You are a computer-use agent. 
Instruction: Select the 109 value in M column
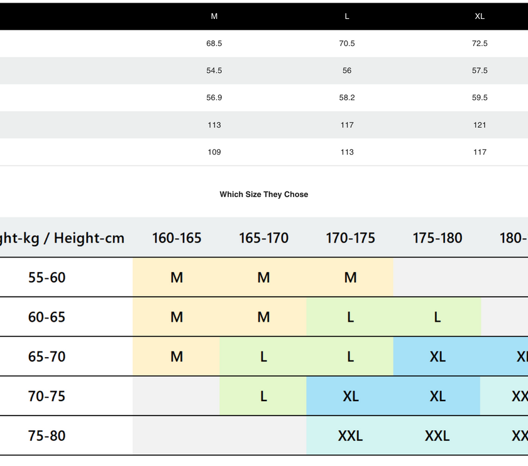tap(214, 152)
